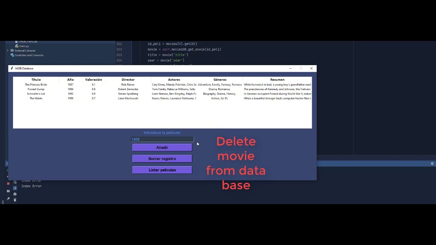
Task: Click the Géneros column header
Action: [220, 80]
